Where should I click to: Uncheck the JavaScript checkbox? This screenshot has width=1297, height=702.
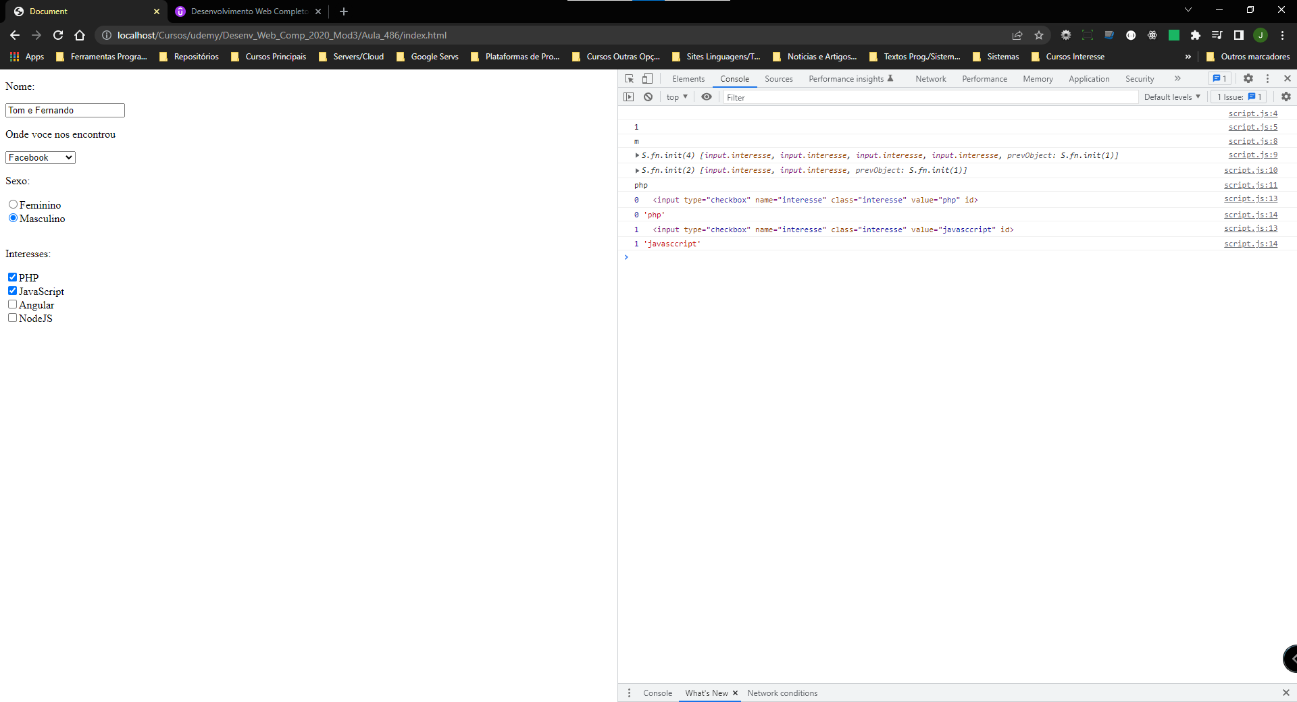12,291
